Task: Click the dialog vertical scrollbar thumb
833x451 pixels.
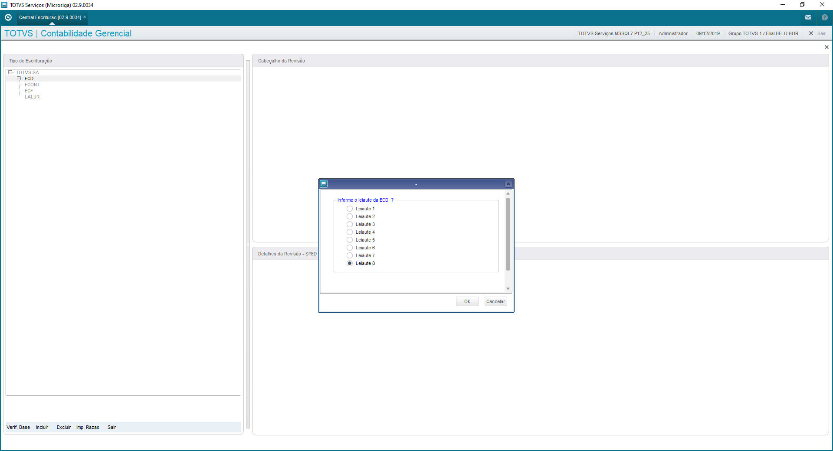Action: pyautogui.click(x=508, y=234)
